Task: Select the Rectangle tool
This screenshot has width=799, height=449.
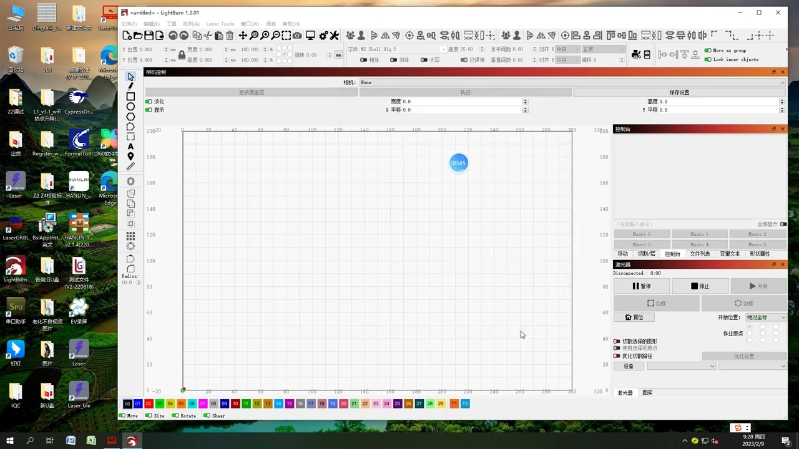Action: [130, 97]
